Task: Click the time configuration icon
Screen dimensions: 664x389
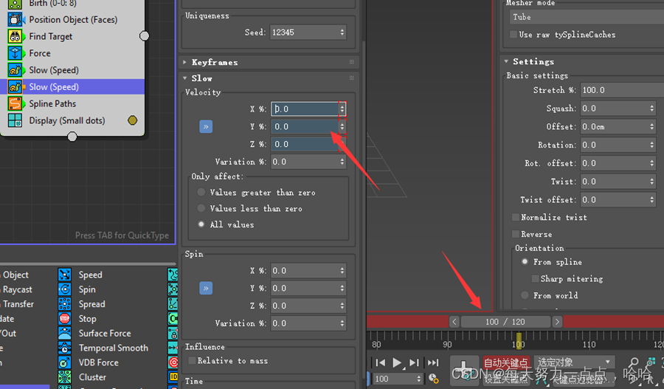Action: click(433, 378)
